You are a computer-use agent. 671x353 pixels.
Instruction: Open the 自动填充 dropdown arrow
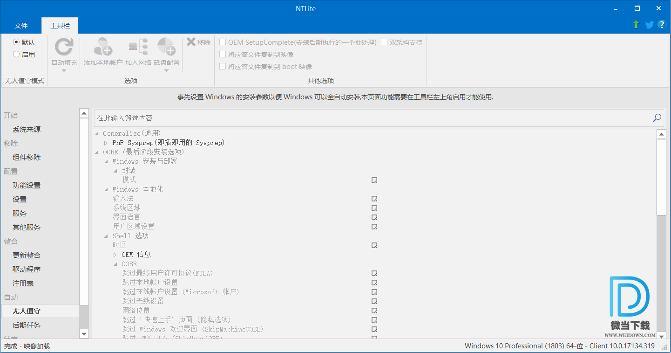(x=64, y=70)
